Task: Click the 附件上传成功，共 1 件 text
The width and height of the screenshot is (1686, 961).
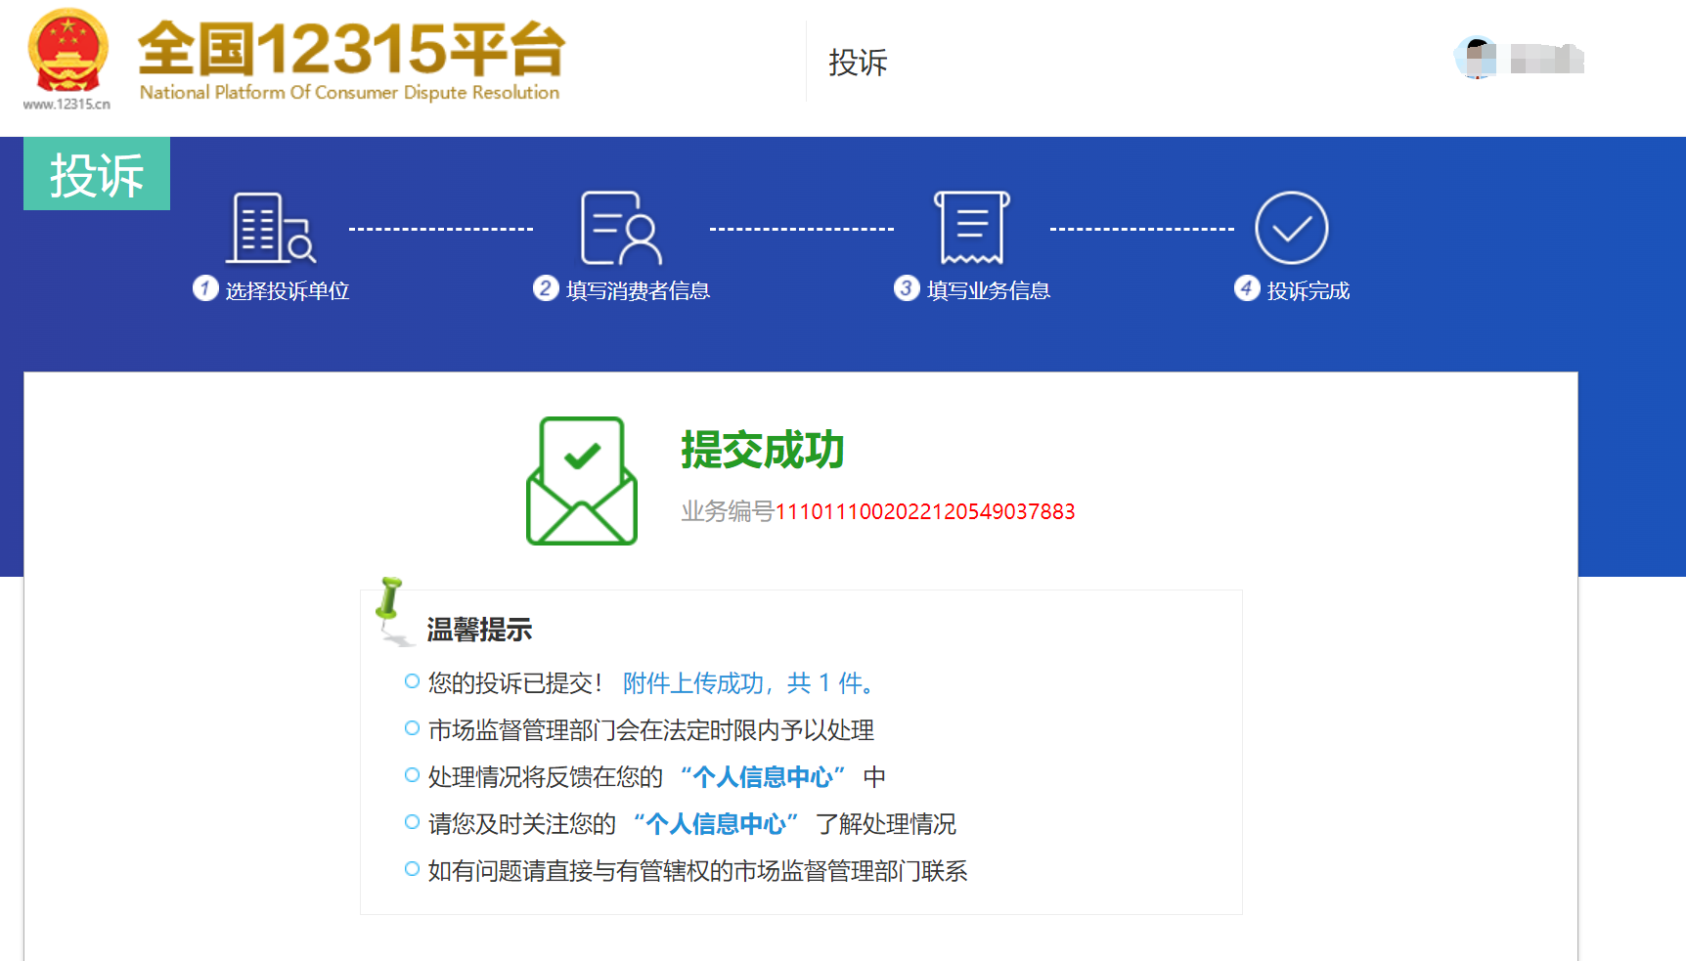Action: 748,683
